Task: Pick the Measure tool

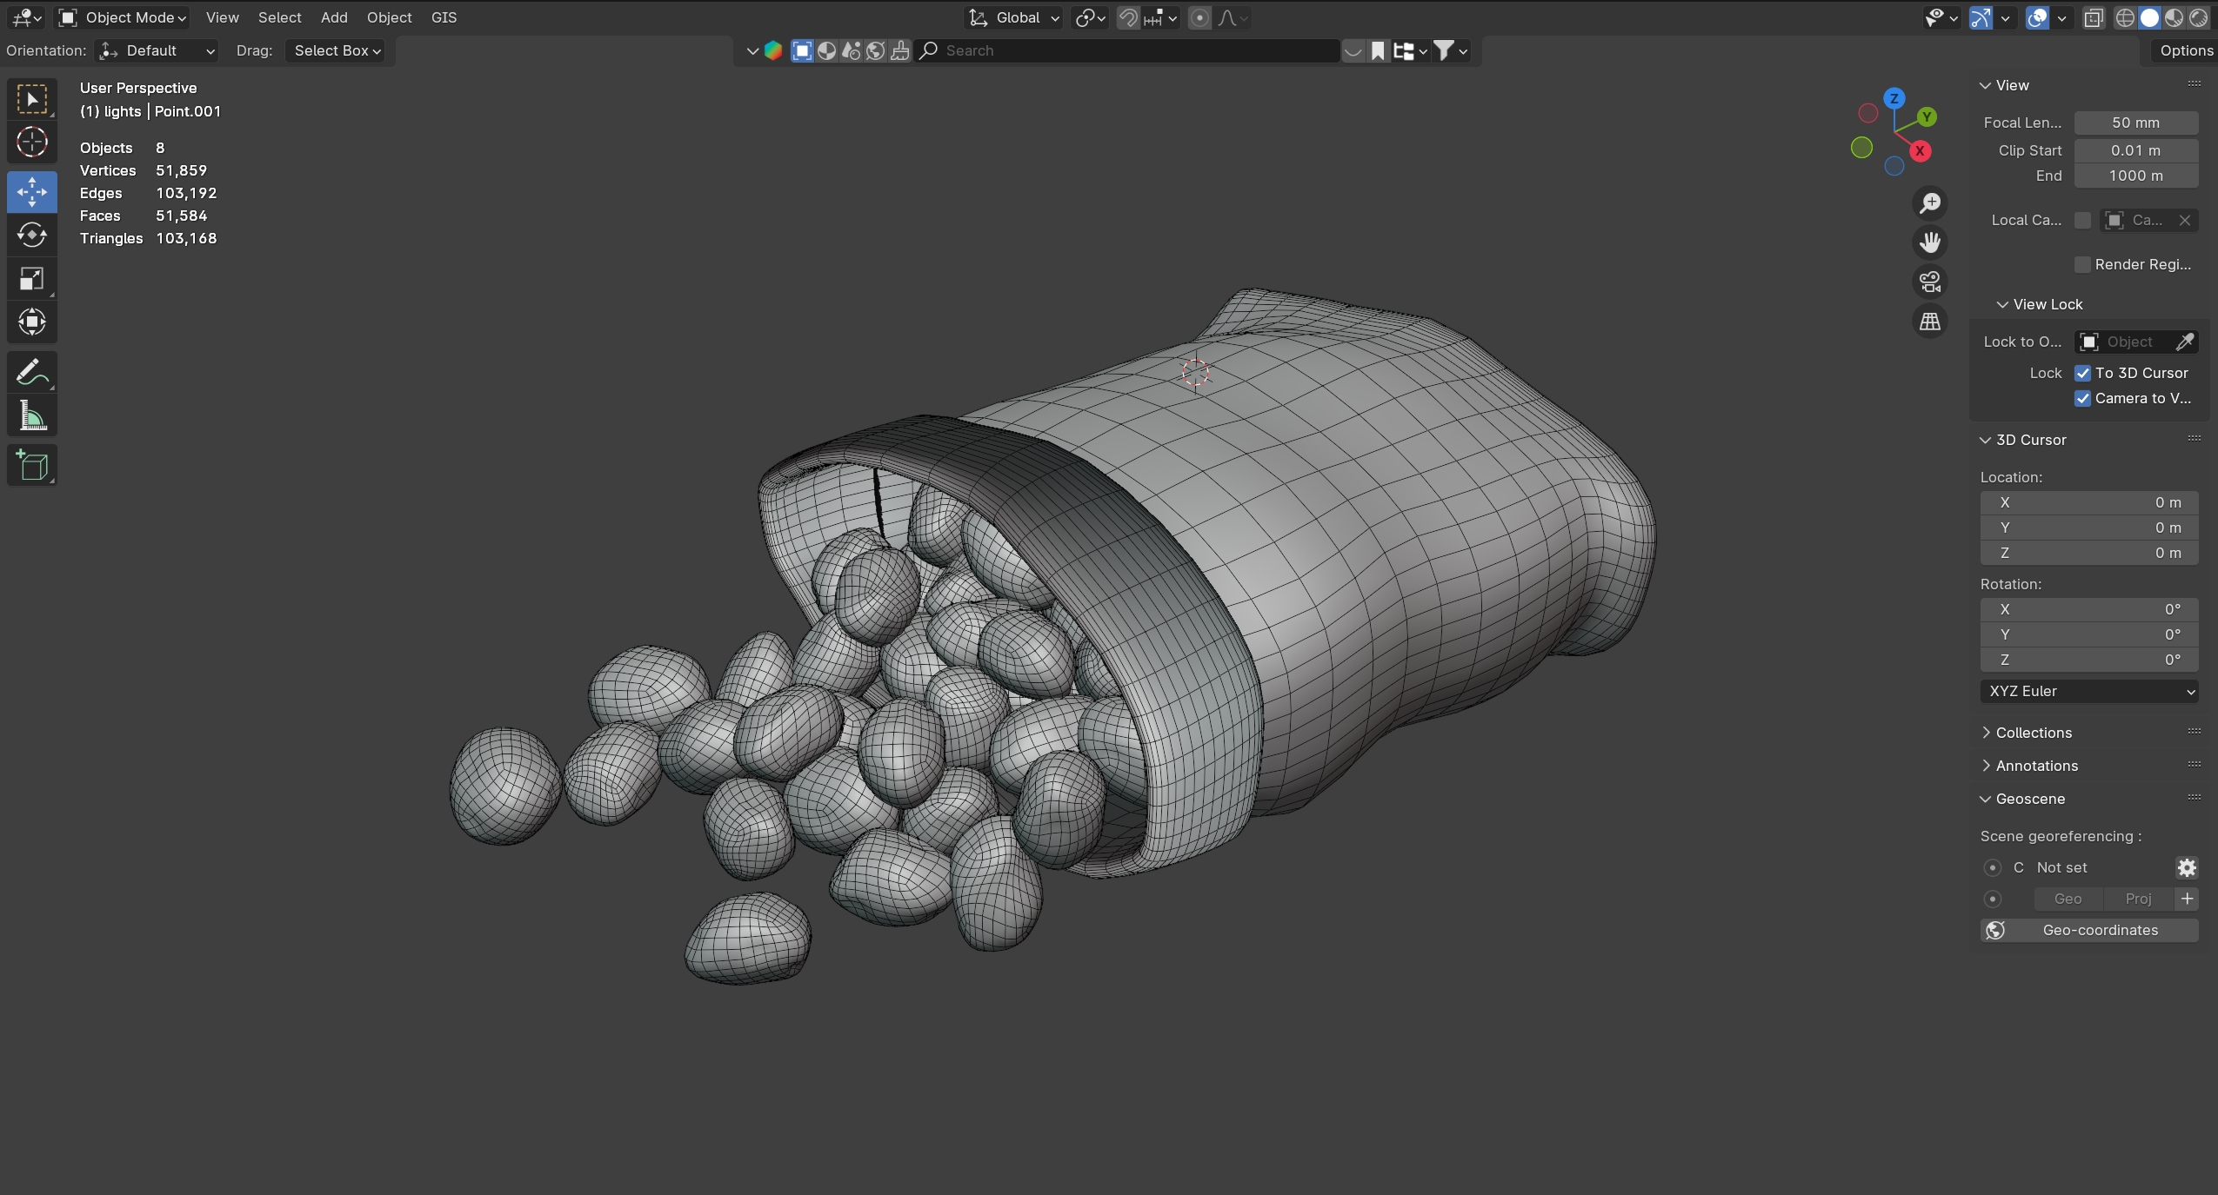Action: [32, 416]
